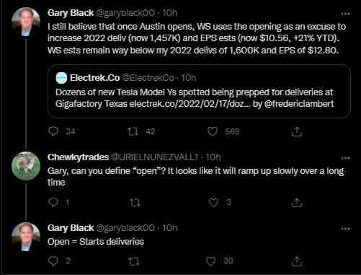Like the tweet with 569 likes
361x275 pixels.
(213, 131)
